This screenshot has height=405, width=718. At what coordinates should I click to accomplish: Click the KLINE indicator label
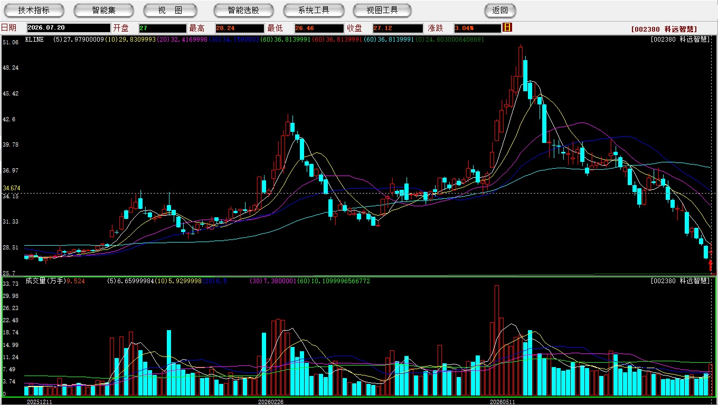point(34,40)
